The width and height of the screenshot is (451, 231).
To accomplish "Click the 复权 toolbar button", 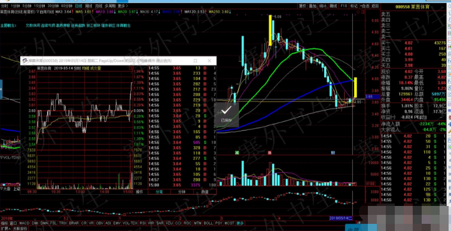I will click(302, 6).
